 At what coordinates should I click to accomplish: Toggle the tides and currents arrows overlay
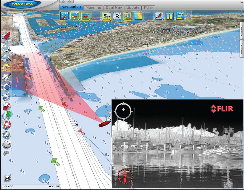(180, 16)
